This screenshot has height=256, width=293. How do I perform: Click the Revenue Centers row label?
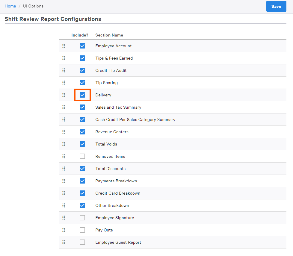pyautogui.click(x=112, y=132)
